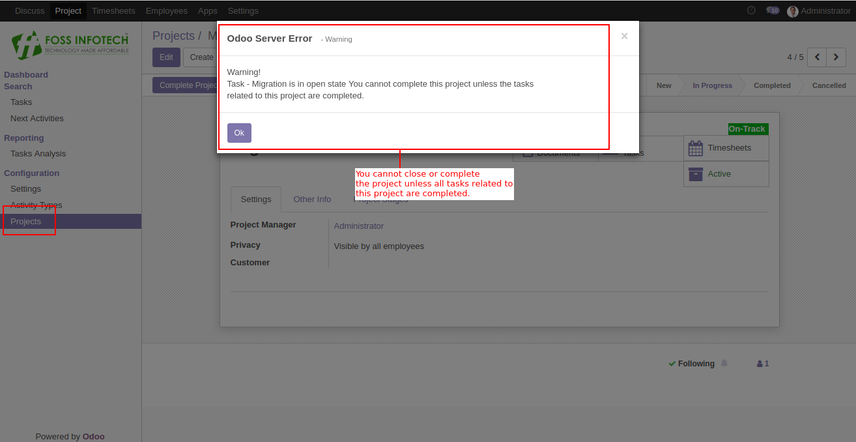Click the Create button

[x=201, y=57]
